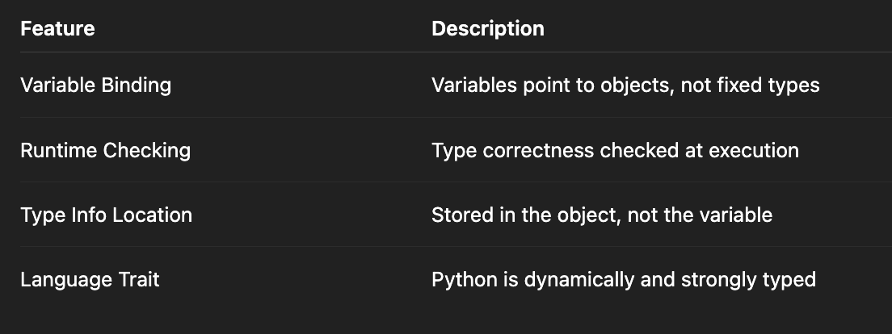Click the description 'Stored in the object, not the variable'

pos(601,215)
